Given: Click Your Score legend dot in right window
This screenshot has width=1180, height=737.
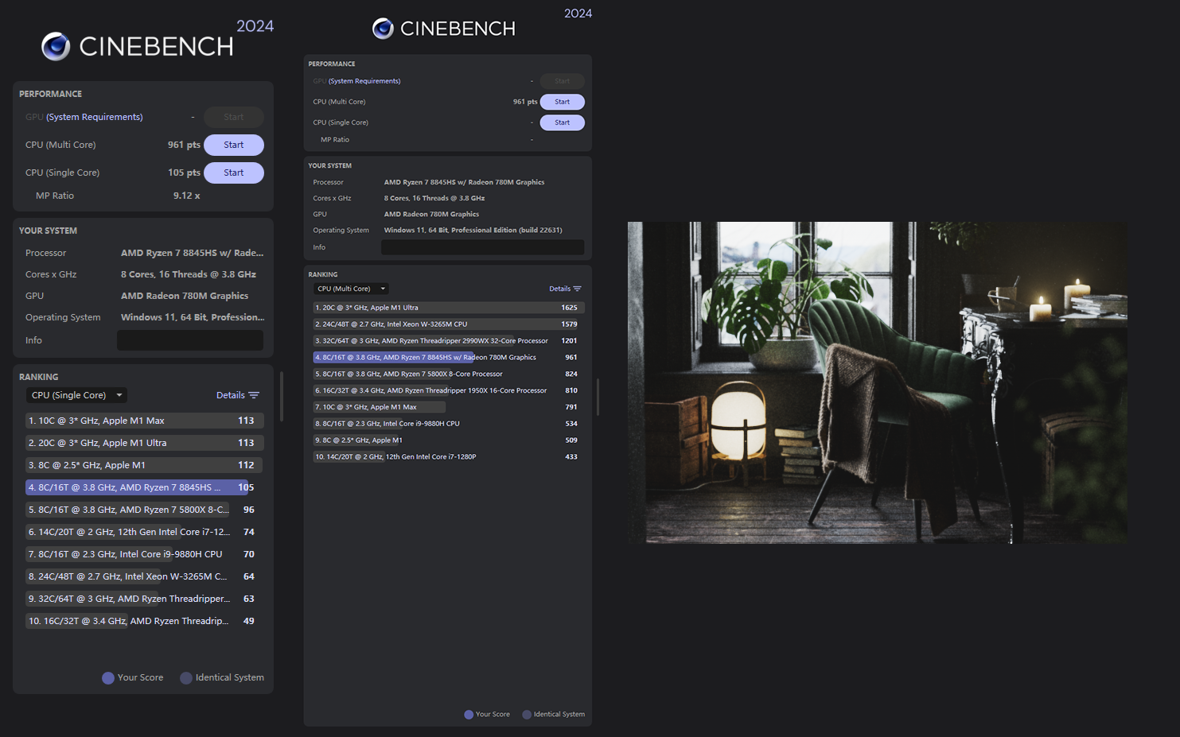Looking at the screenshot, I should point(469,715).
